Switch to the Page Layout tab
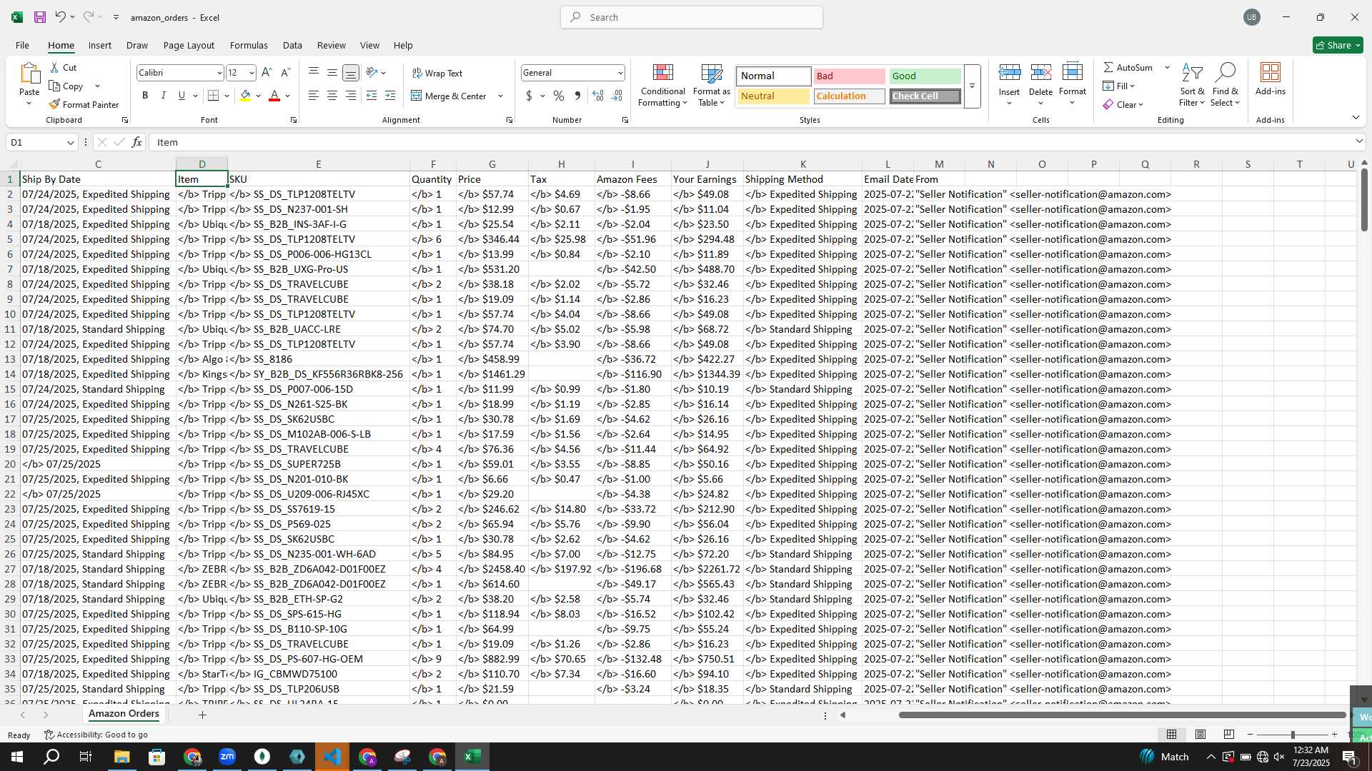 pyautogui.click(x=189, y=45)
